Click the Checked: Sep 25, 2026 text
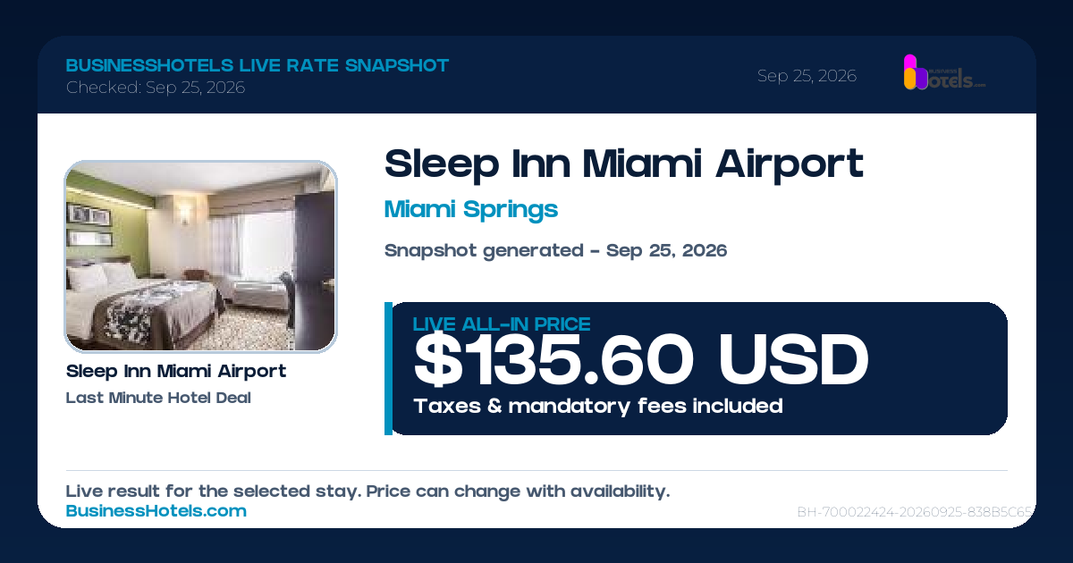1073x563 pixels. tap(156, 88)
